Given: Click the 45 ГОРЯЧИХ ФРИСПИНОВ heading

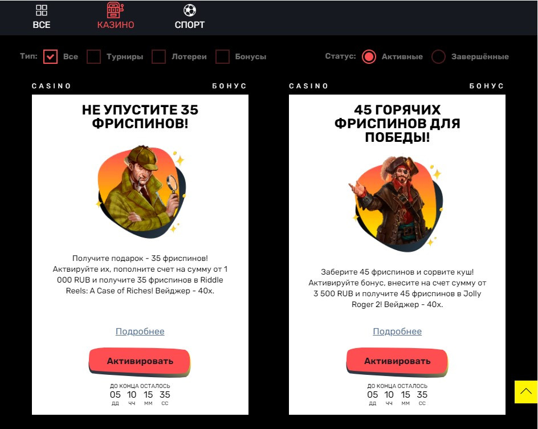Looking at the screenshot, I should click(397, 124).
